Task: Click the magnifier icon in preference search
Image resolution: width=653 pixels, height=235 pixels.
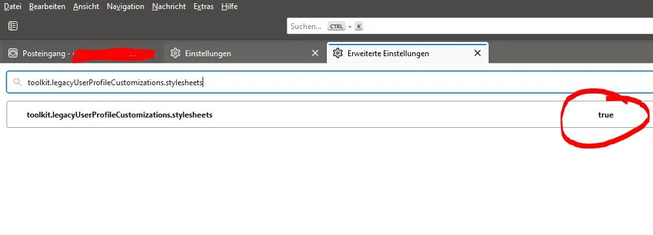Action: 17,82
